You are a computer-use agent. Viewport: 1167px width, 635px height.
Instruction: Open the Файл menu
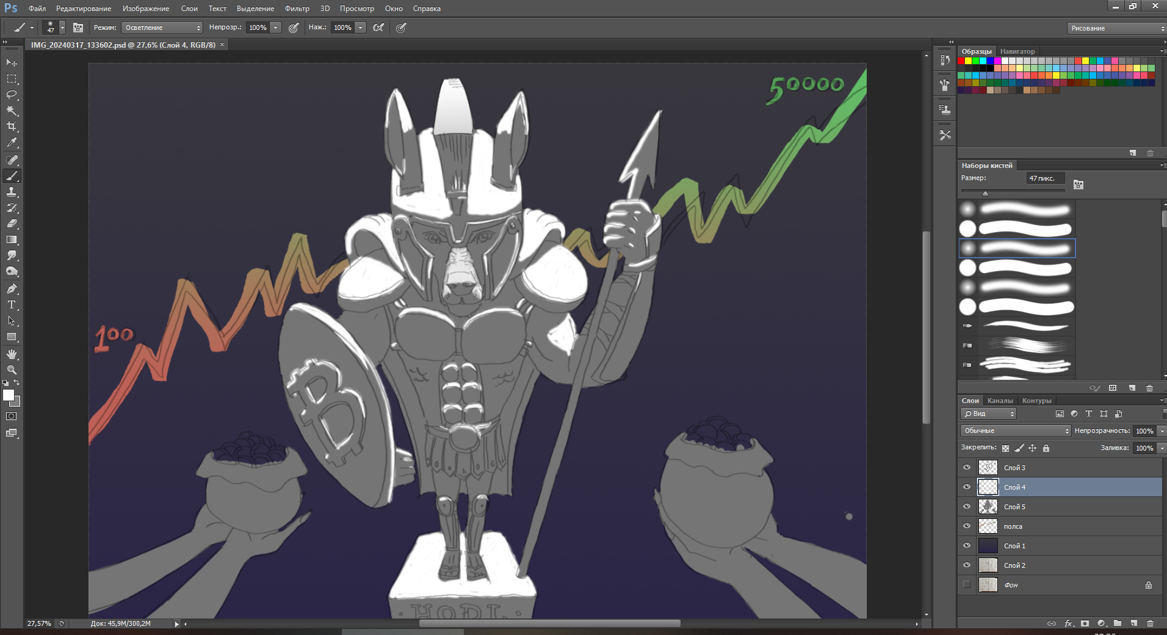37,9
